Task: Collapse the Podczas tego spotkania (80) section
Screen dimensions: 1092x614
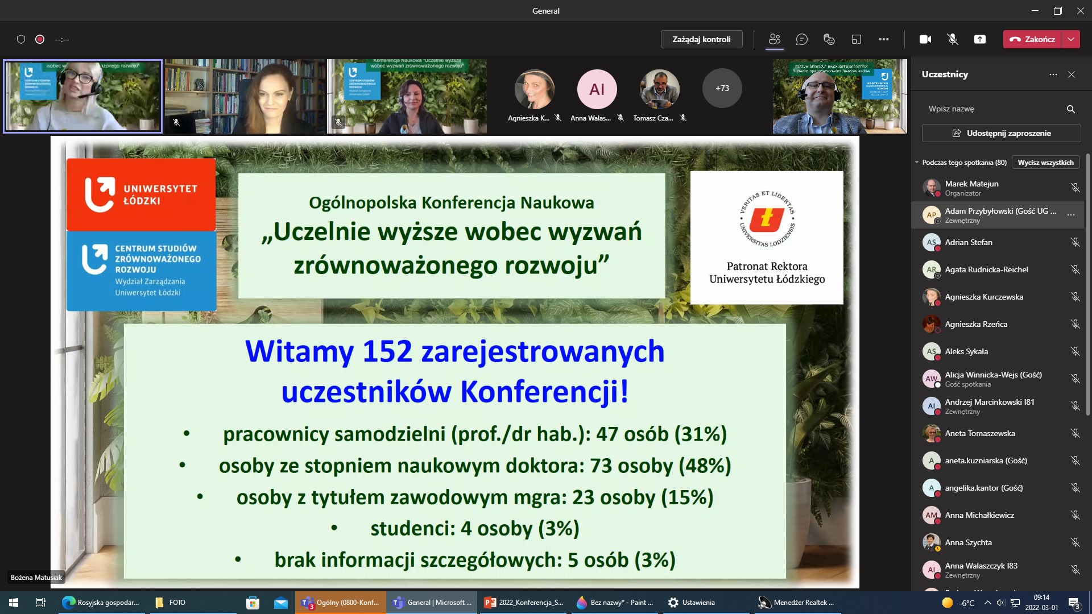Action: click(x=916, y=162)
